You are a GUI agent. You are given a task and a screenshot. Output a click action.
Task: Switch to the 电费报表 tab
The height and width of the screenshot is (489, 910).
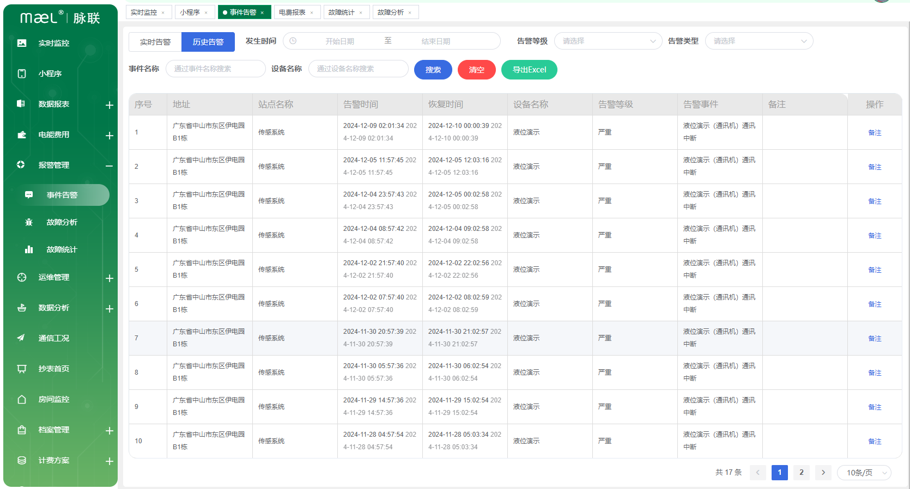(x=293, y=12)
